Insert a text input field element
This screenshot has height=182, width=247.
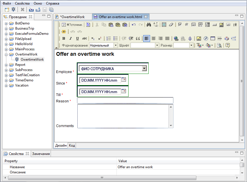point(194,25)
